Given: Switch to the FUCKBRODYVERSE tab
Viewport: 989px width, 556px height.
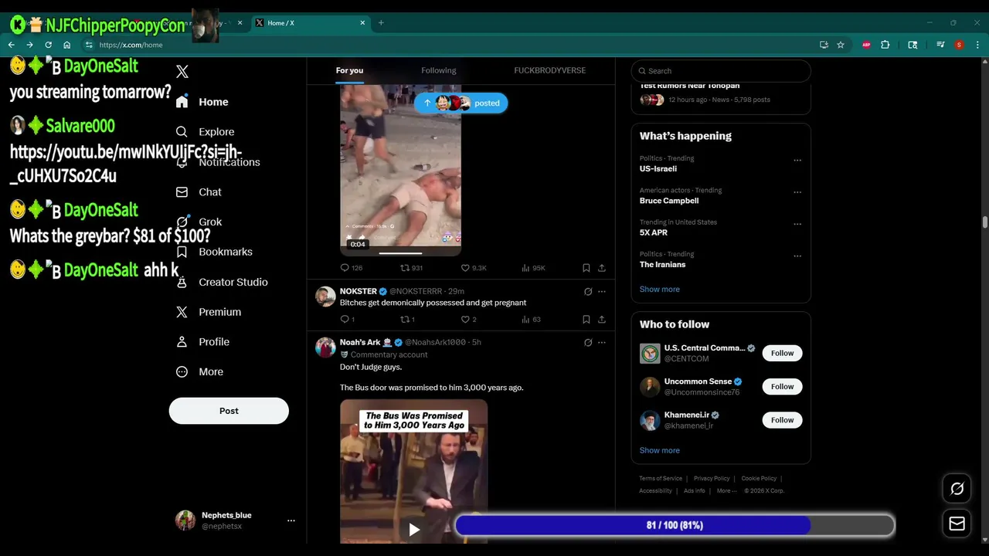Looking at the screenshot, I should tap(550, 70).
